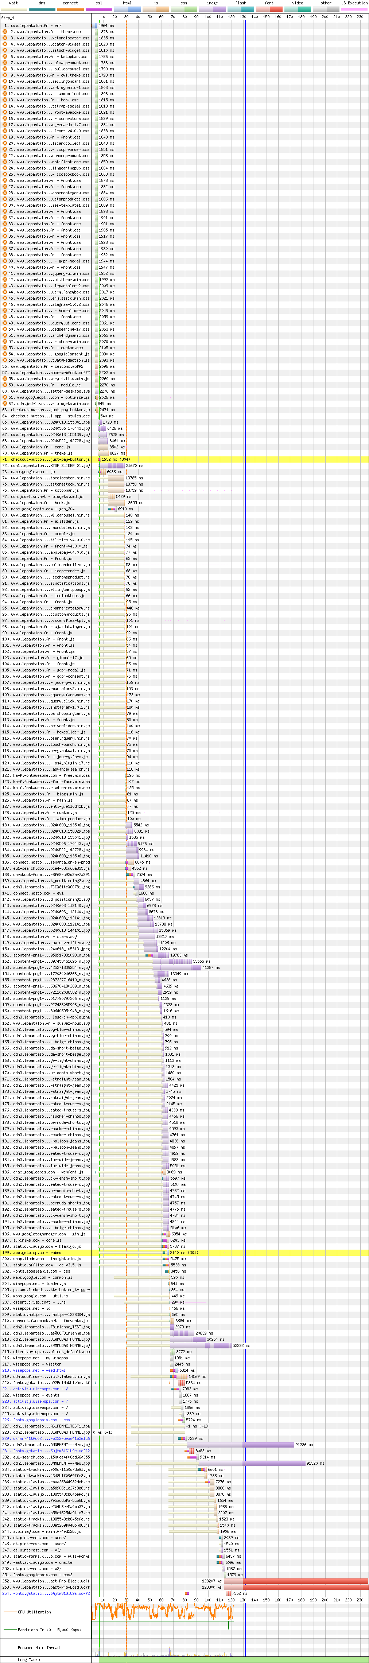Click blocking icon beside font-awesome.css request 15
The width and height of the screenshot is (369, 1663).
[x=5, y=112]
